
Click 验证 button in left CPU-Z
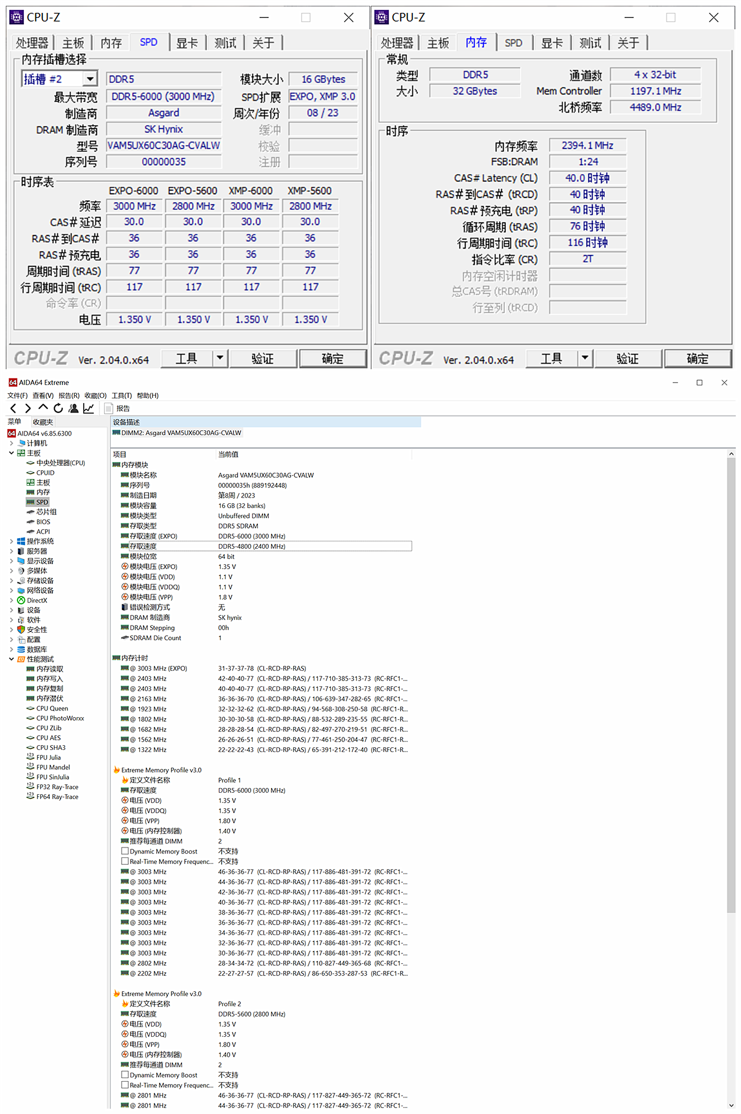point(263,358)
